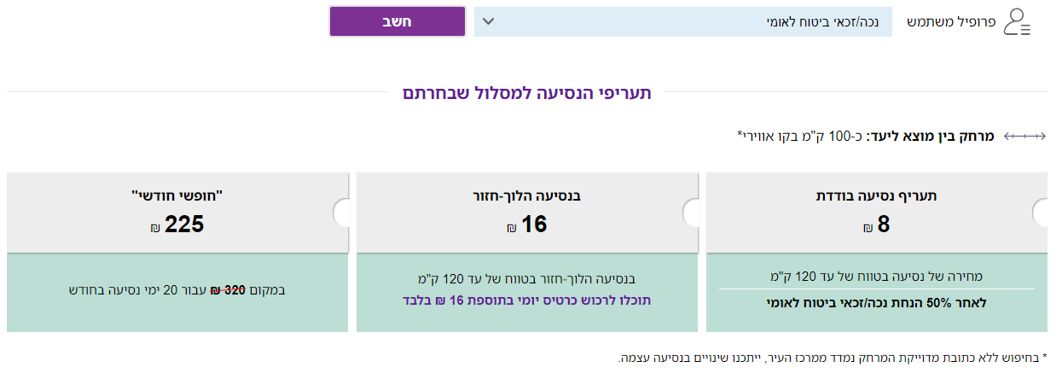Click the תעריפי הנסיעה למסלול שבחרתם heading
Viewport: 1062px width, 379px height.
tap(526, 92)
